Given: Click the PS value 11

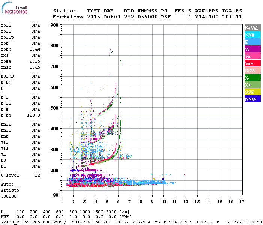Looking at the screenshot, I should click(x=239, y=17).
